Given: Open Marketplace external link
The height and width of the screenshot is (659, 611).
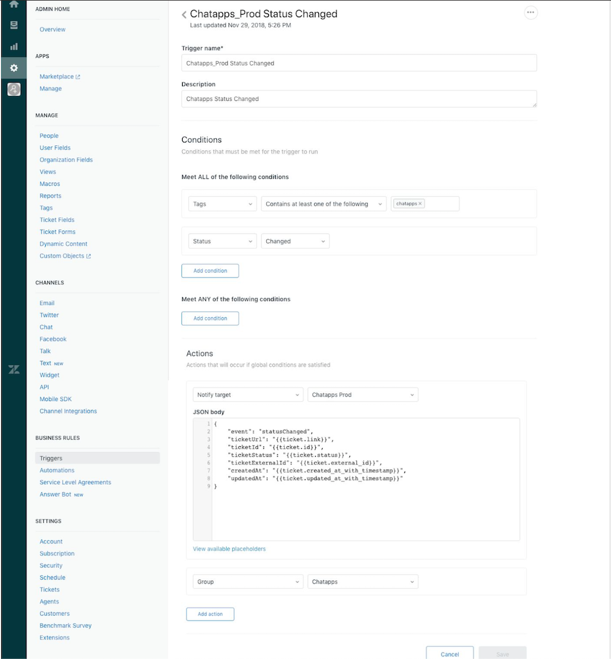Looking at the screenshot, I should (60, 76).
